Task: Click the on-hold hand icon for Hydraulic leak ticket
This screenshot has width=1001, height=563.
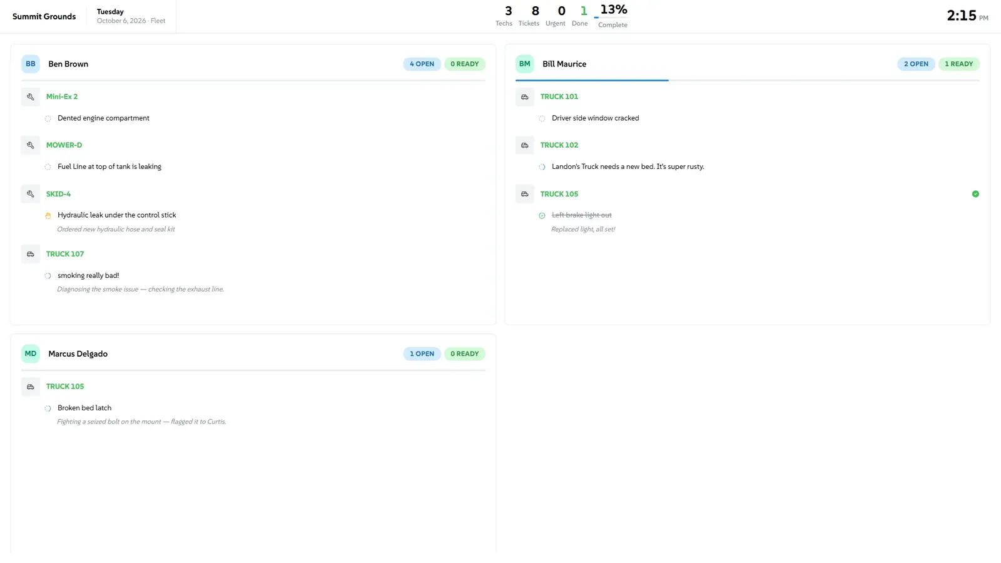Action: 48,216
